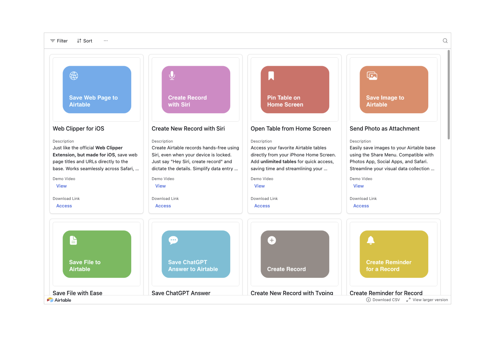Screen dimensions: 494x339
Task: Click the photos icon on Save Image card
Action: [x=372, y=76]
